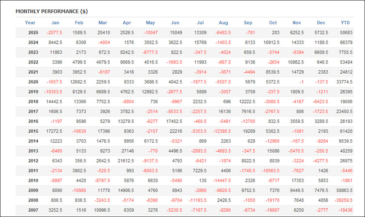Click the Dec column header
365x217 pixels.
(x=321, y=23)
